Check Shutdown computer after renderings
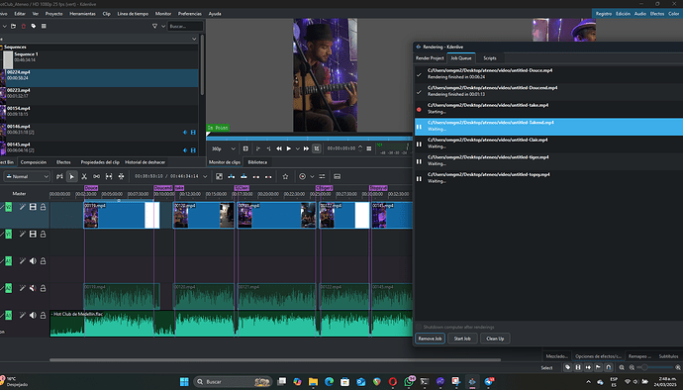The image size is (683, 390). [419, 327]
